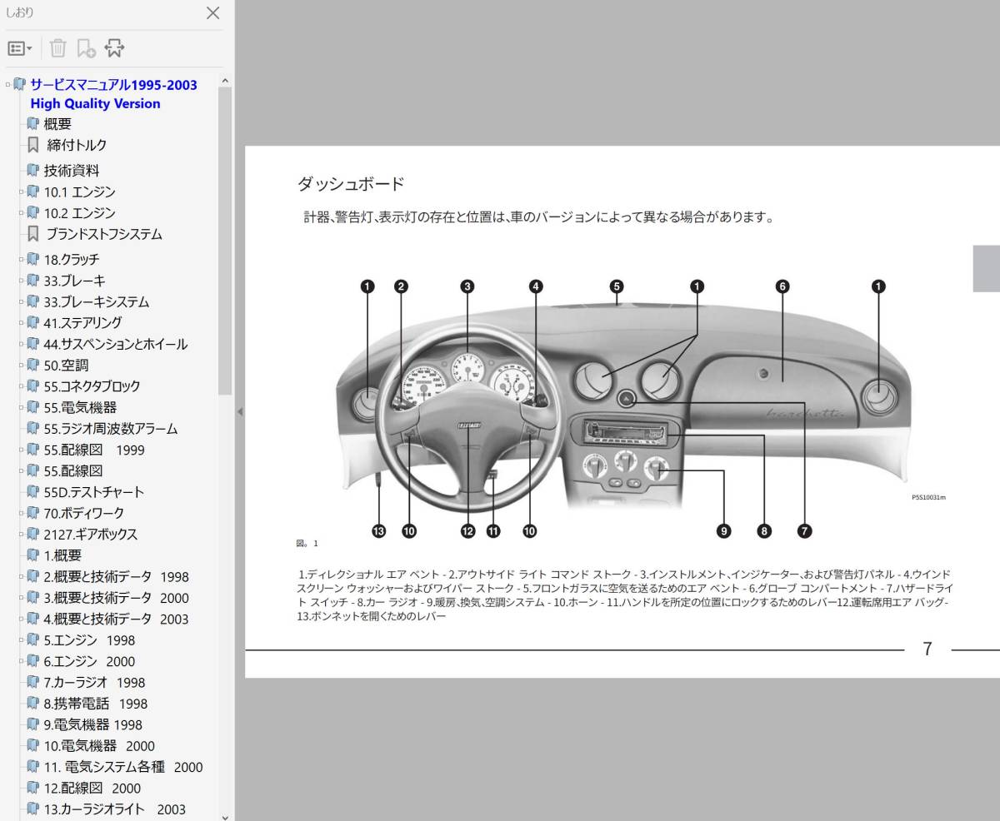Image resolution: width=1000 pixels, height=821 pixels.
Task: Expand the 55.コネクタブロック bookmark
Action: pyautogui.click(x=22, y=386)
